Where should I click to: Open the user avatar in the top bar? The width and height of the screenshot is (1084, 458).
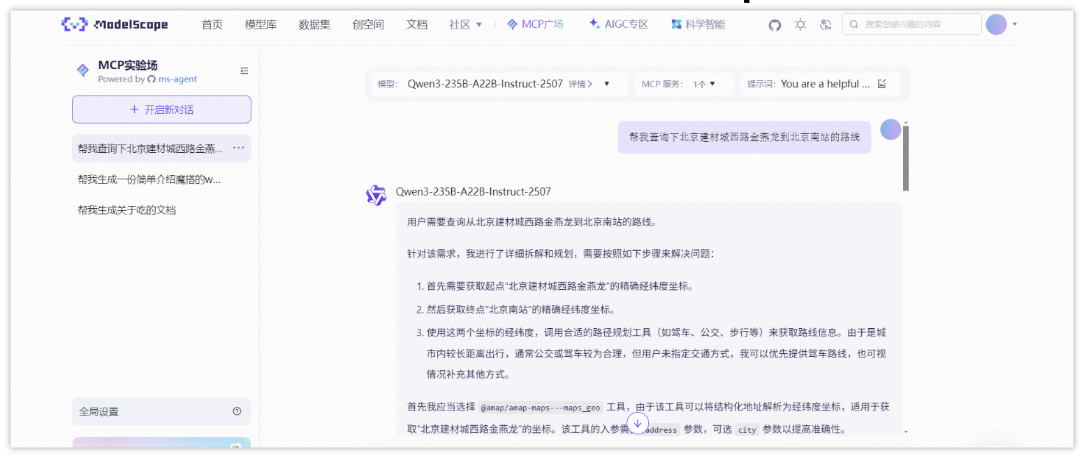pos(996,24)
